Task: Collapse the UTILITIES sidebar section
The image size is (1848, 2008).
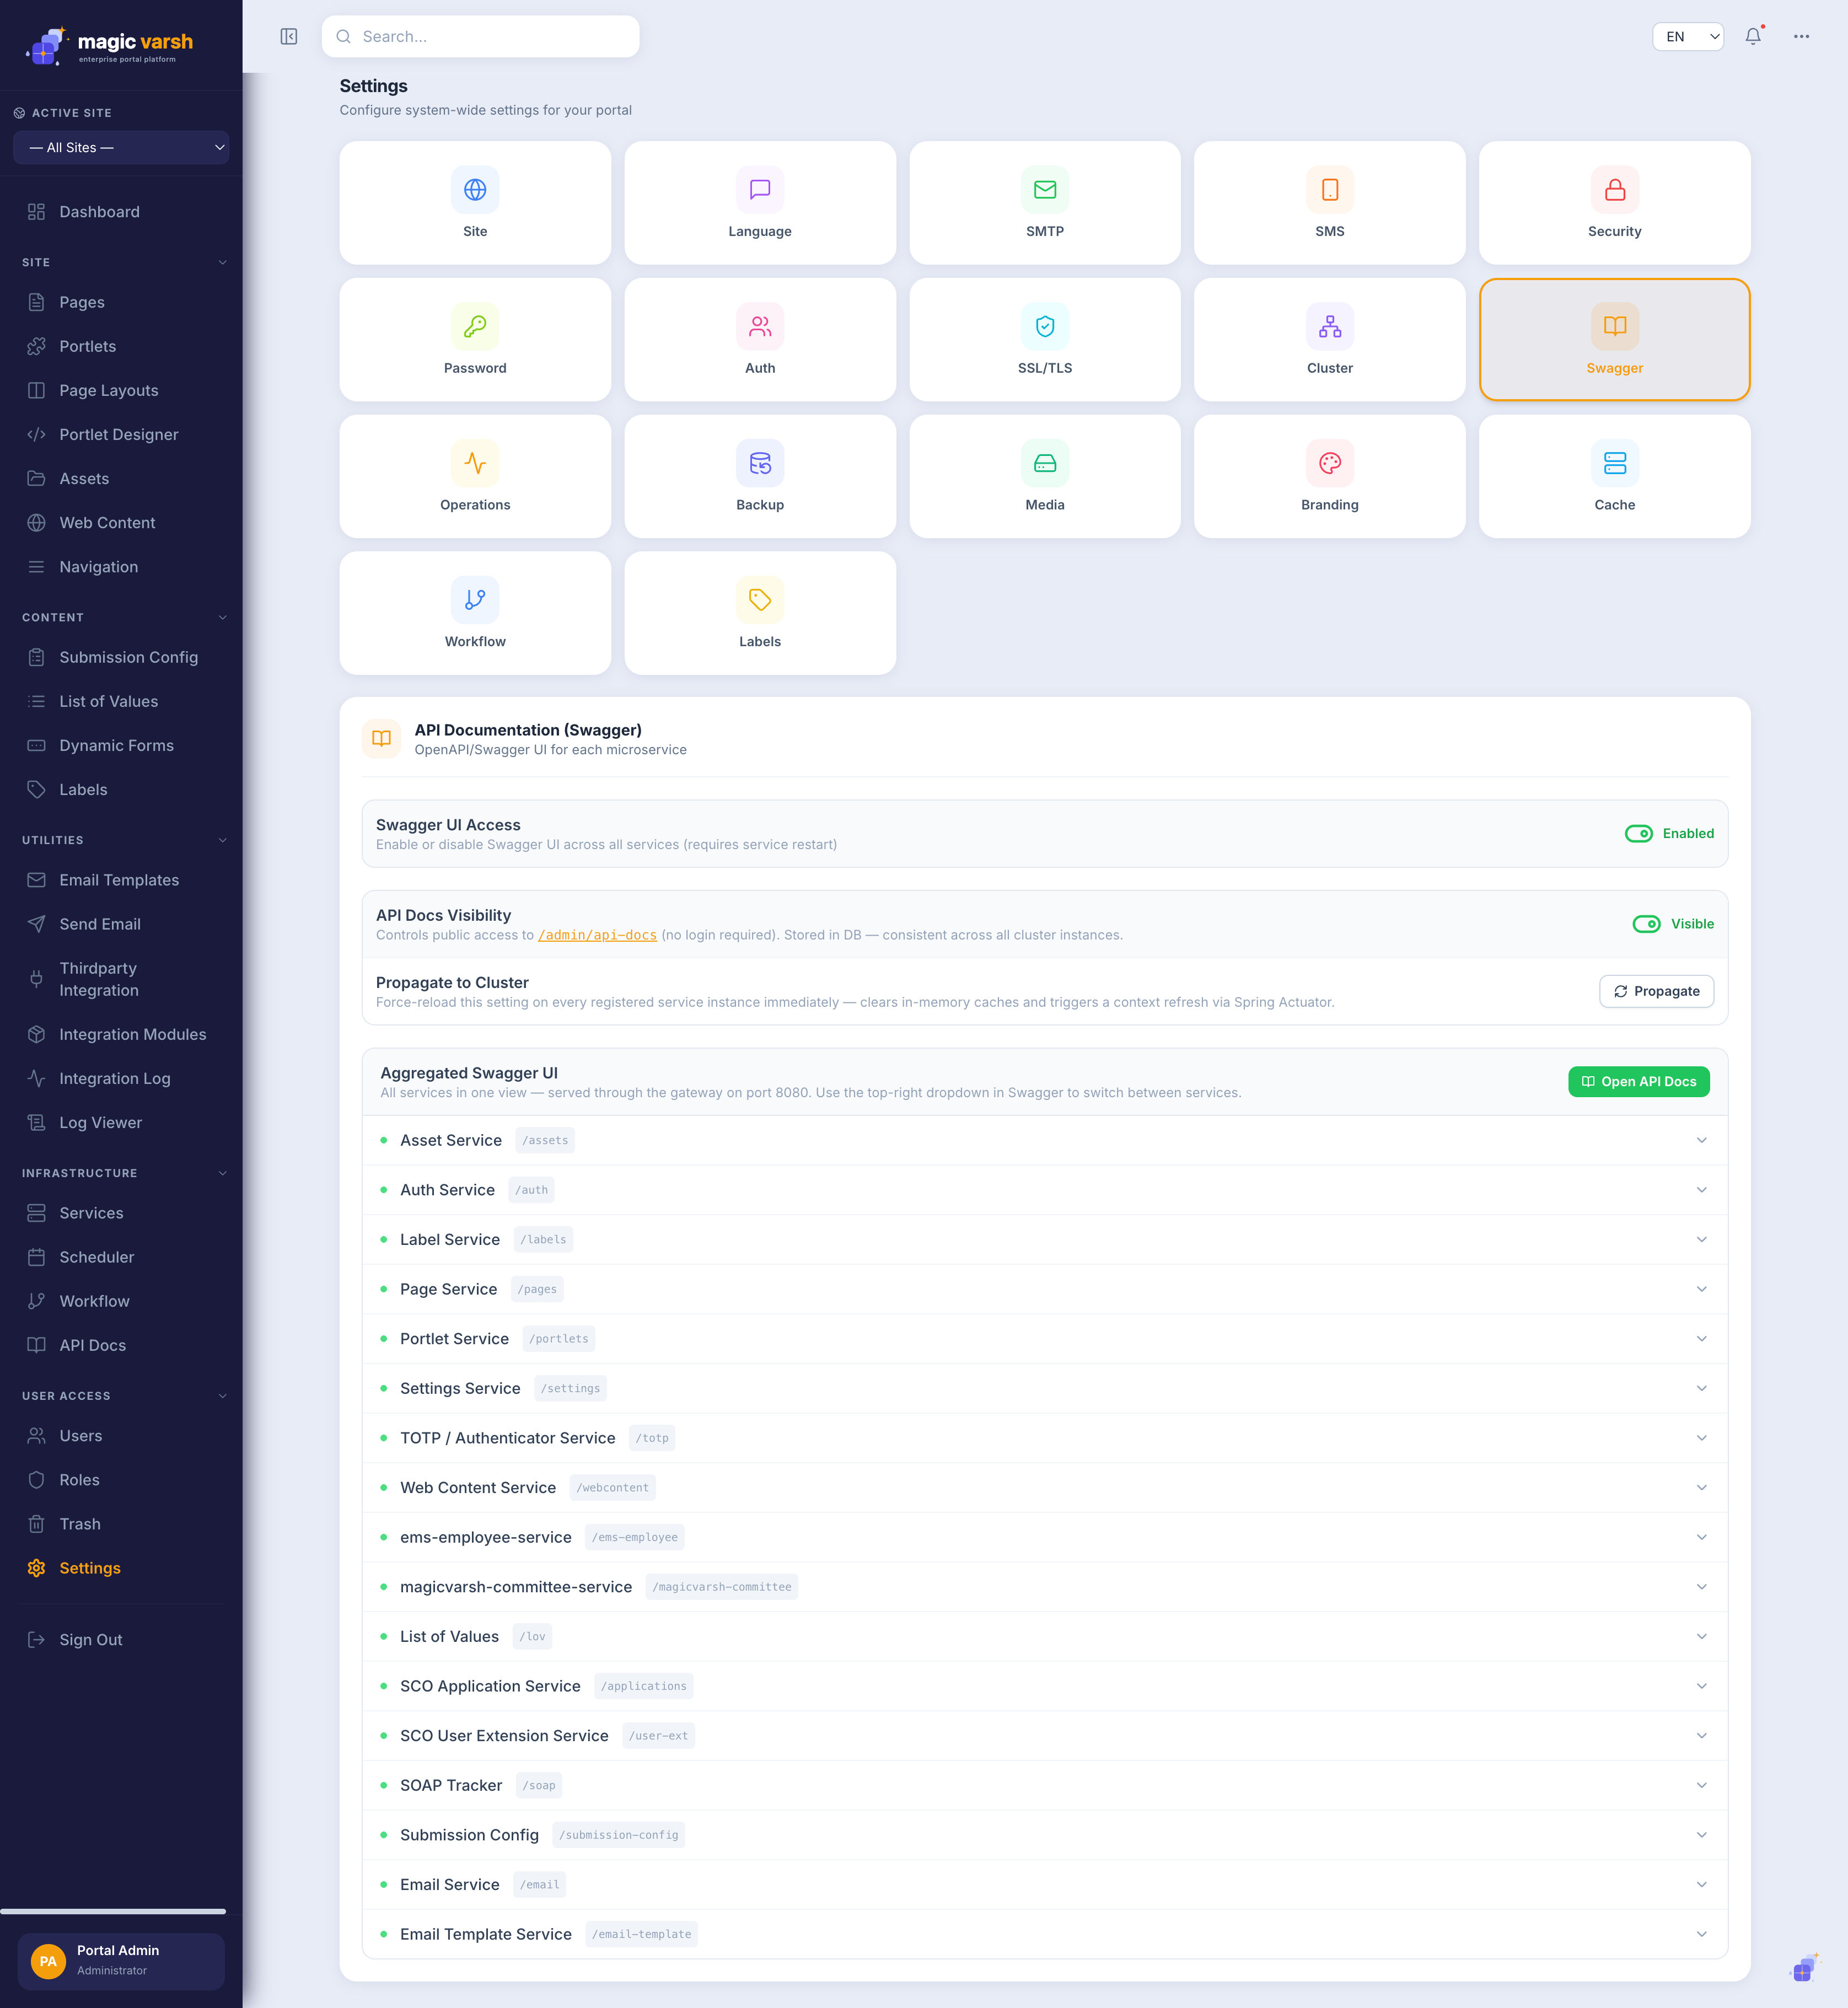Action: point(222,840)
